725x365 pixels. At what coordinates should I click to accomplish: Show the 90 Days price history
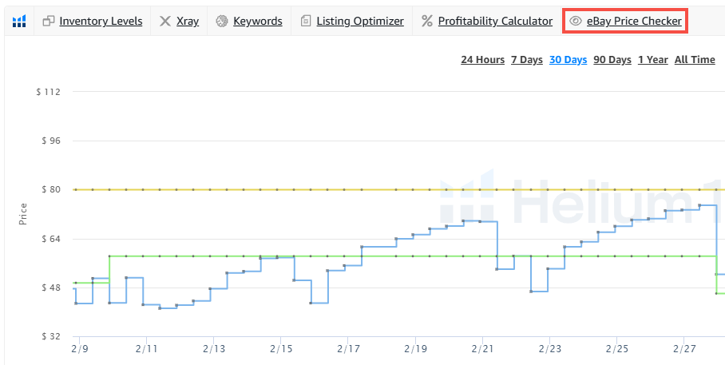[x=612, y=60]
